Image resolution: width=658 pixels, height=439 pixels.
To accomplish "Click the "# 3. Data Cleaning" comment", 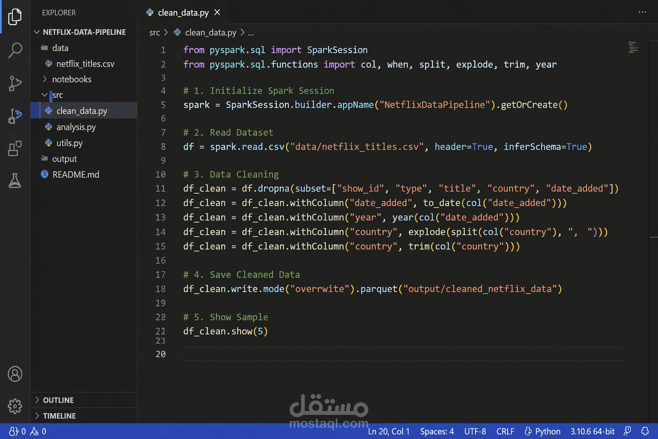I will (x=231, y=174).
